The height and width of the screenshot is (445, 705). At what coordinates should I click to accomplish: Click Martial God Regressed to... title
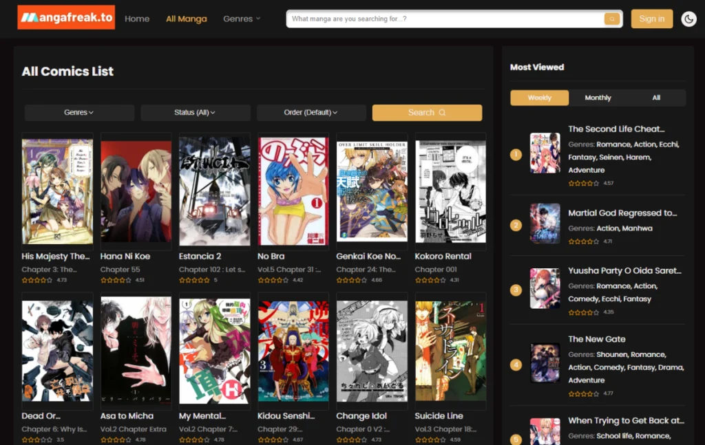coord(622,213)
